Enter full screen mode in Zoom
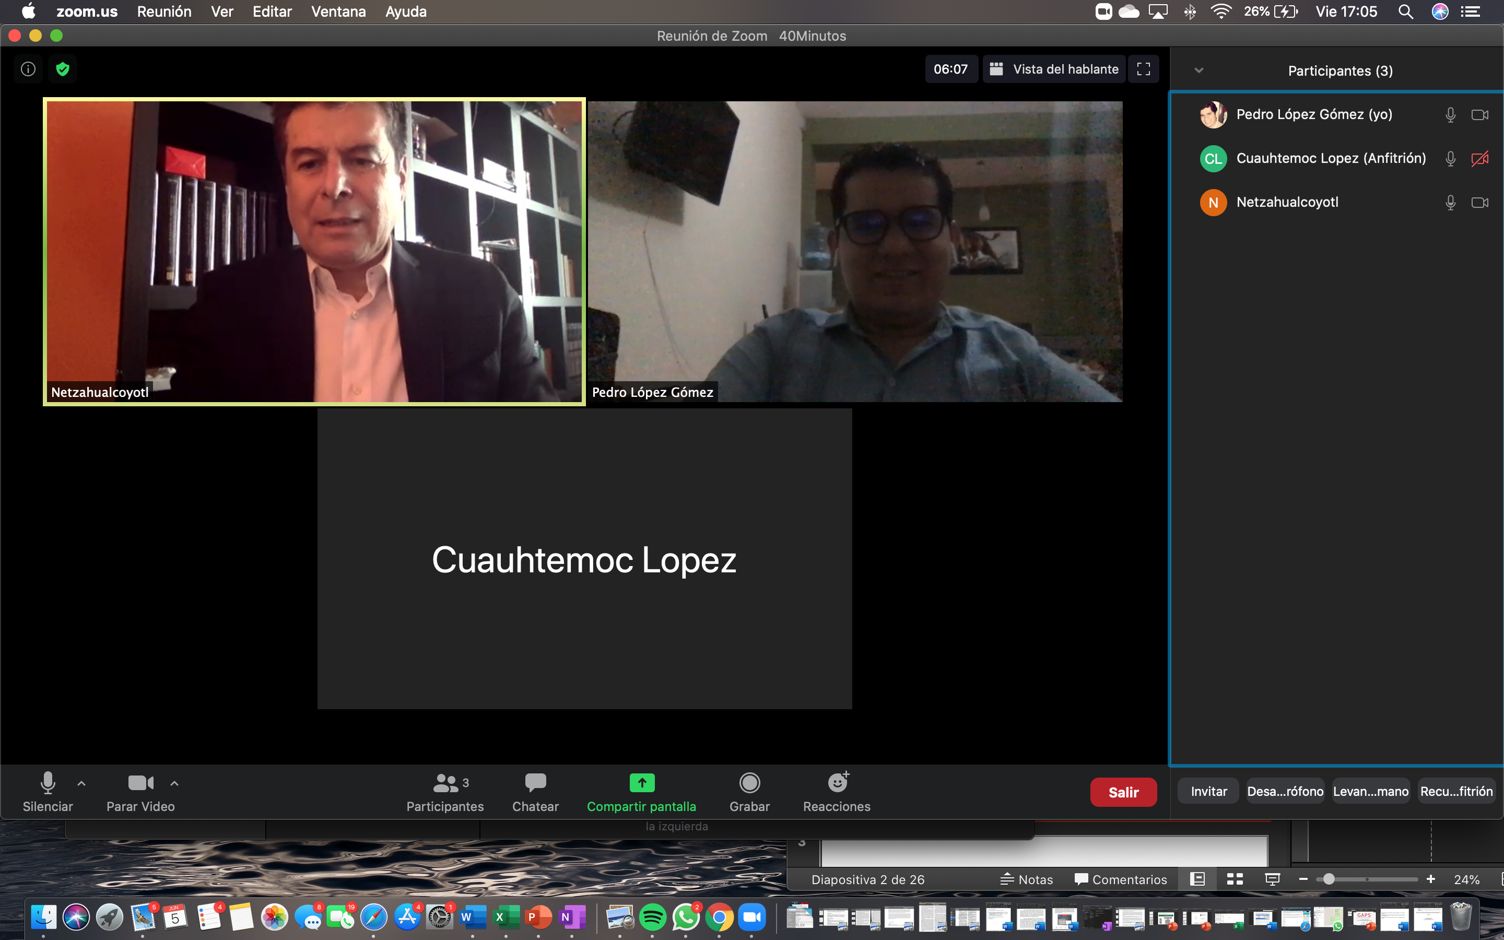 [x=1144, y=69]
